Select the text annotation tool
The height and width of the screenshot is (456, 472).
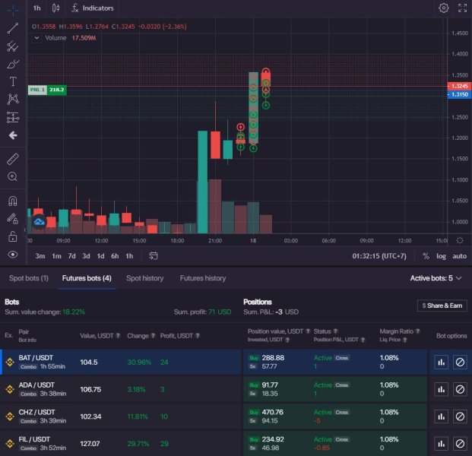[x=13, y=81]
